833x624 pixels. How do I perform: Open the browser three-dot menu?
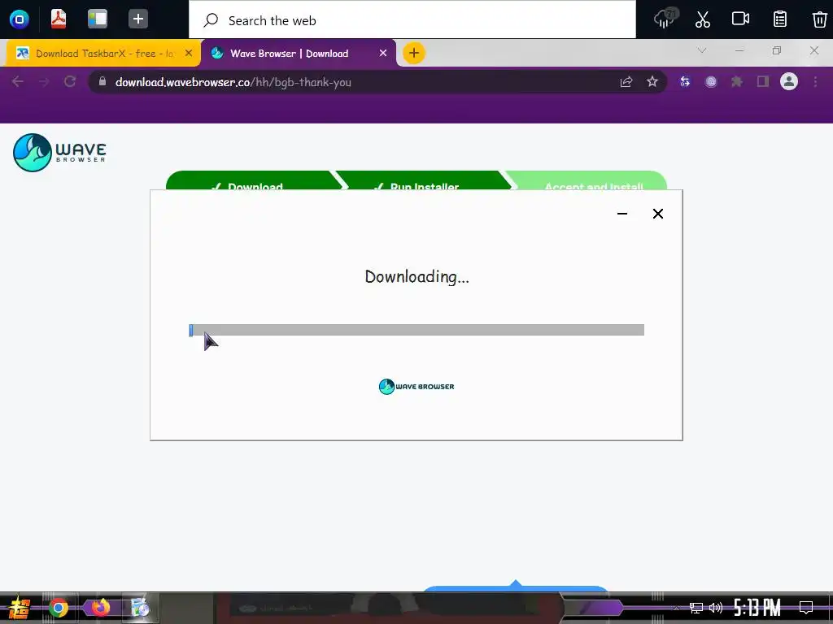(815, 82)
